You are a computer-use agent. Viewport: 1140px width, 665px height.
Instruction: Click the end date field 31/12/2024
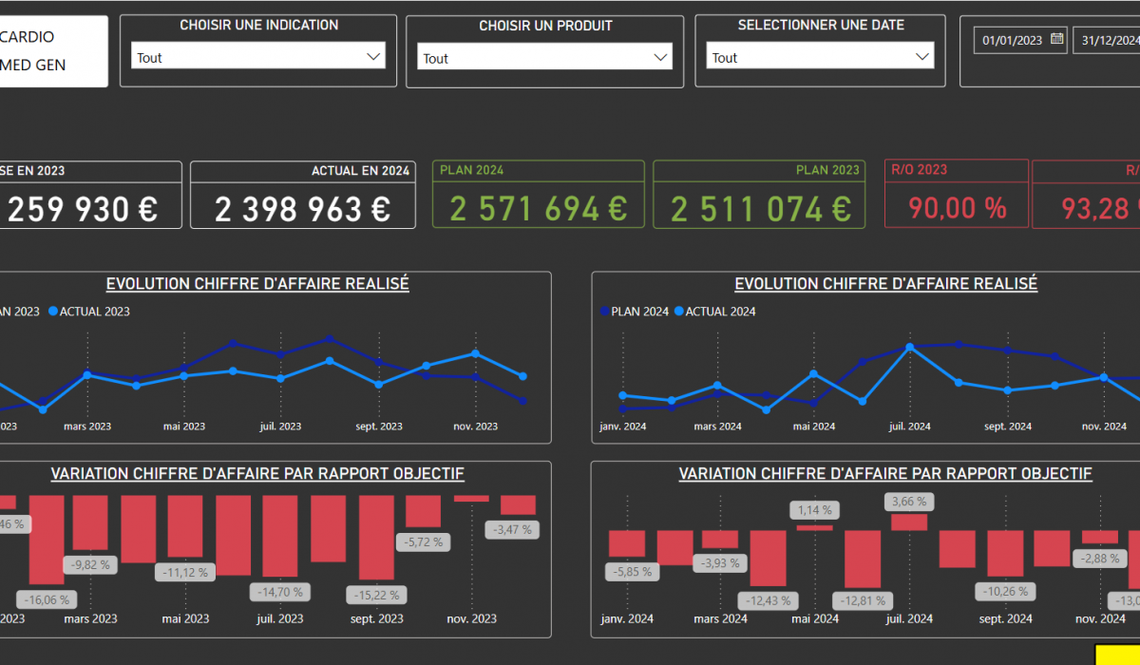[x=1109, y=40]
